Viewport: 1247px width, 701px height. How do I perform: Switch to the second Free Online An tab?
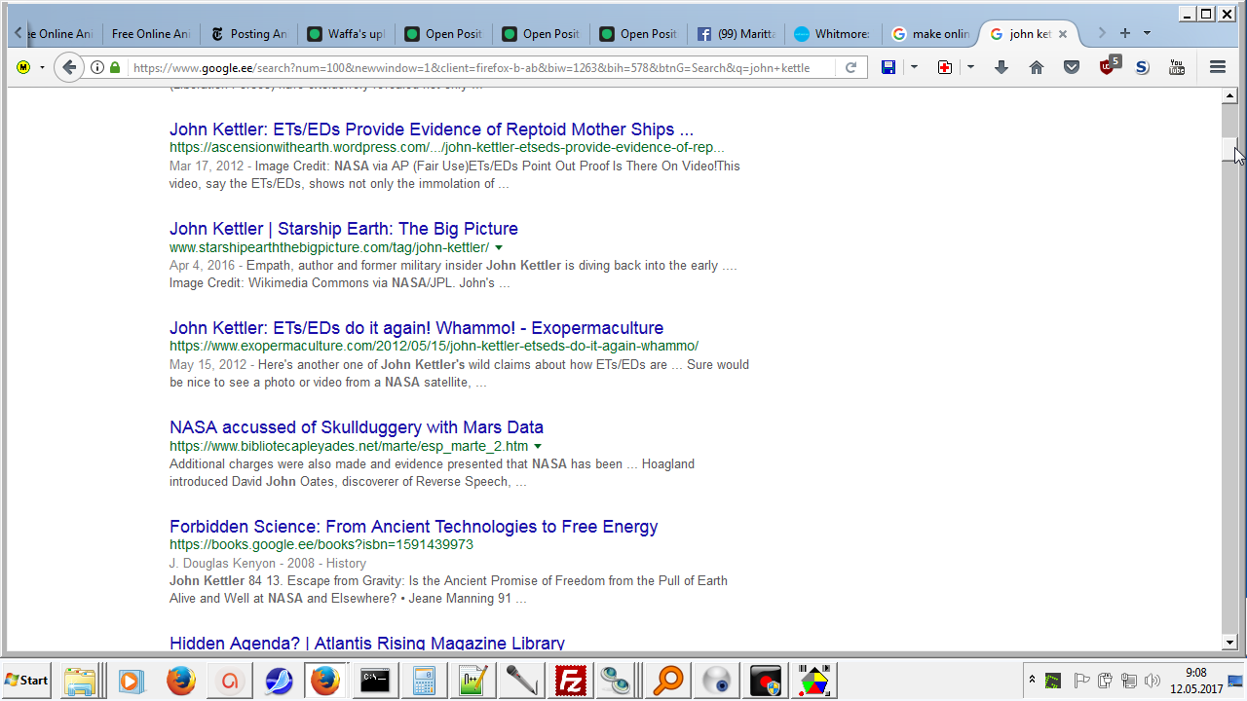150,34
